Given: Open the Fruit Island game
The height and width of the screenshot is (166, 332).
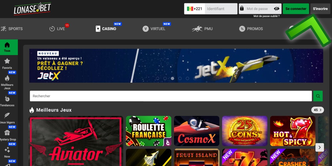Looking at the screenshot, I should tap(197, 157).
